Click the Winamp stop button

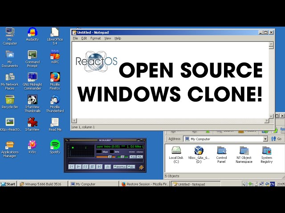click(92, 167)
